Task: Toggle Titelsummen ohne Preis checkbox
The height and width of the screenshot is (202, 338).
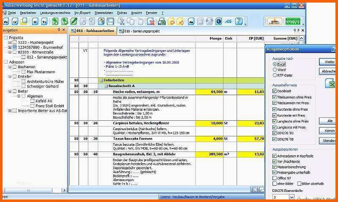Action: pos(274,97)
